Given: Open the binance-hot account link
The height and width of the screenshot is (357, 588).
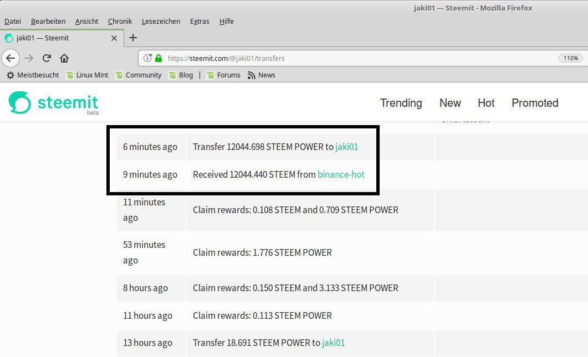Looking at the screenshot, I should click(341, 174).
